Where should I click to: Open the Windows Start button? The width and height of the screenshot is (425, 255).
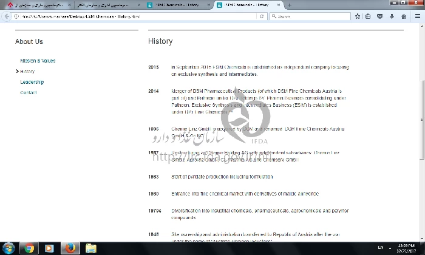click(8, 248)
